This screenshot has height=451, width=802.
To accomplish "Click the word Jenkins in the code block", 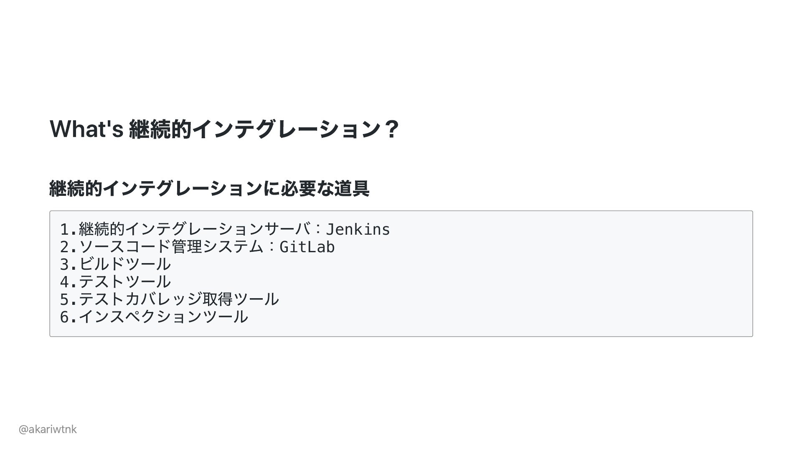I will pos(358,229).
